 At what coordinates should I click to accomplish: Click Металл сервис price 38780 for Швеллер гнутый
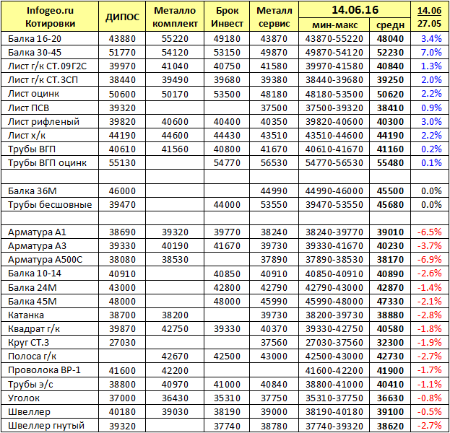coord(274,426)
